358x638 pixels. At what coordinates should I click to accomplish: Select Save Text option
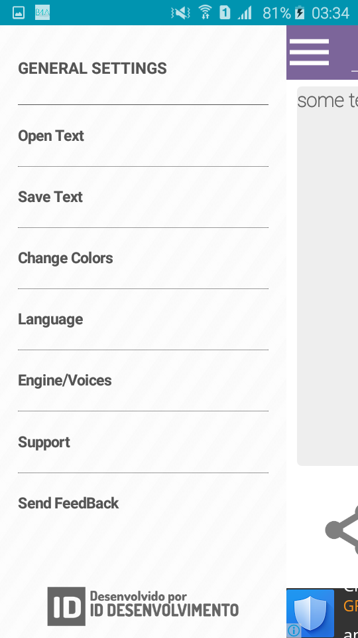pyautogui.click(x=143, y=197)
